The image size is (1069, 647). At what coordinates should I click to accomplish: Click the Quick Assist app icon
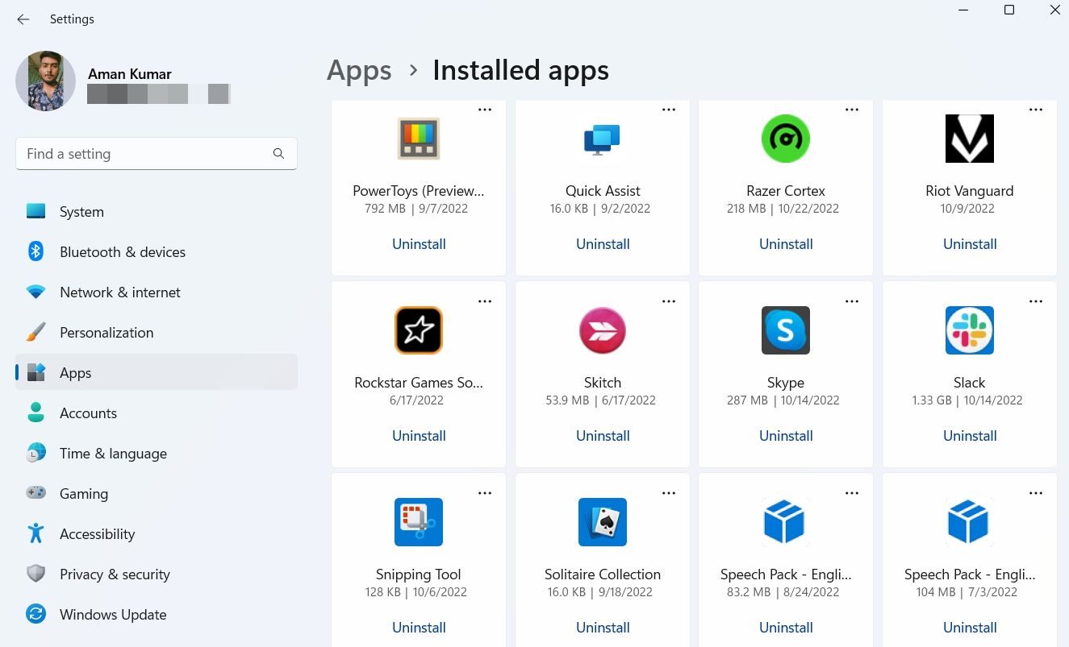point(602,139)
